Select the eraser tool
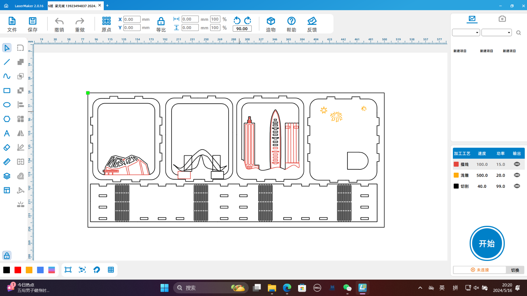 pyautogui.click(x=7, y=148)
